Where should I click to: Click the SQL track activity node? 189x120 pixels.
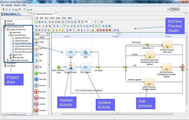pos(71,52)
